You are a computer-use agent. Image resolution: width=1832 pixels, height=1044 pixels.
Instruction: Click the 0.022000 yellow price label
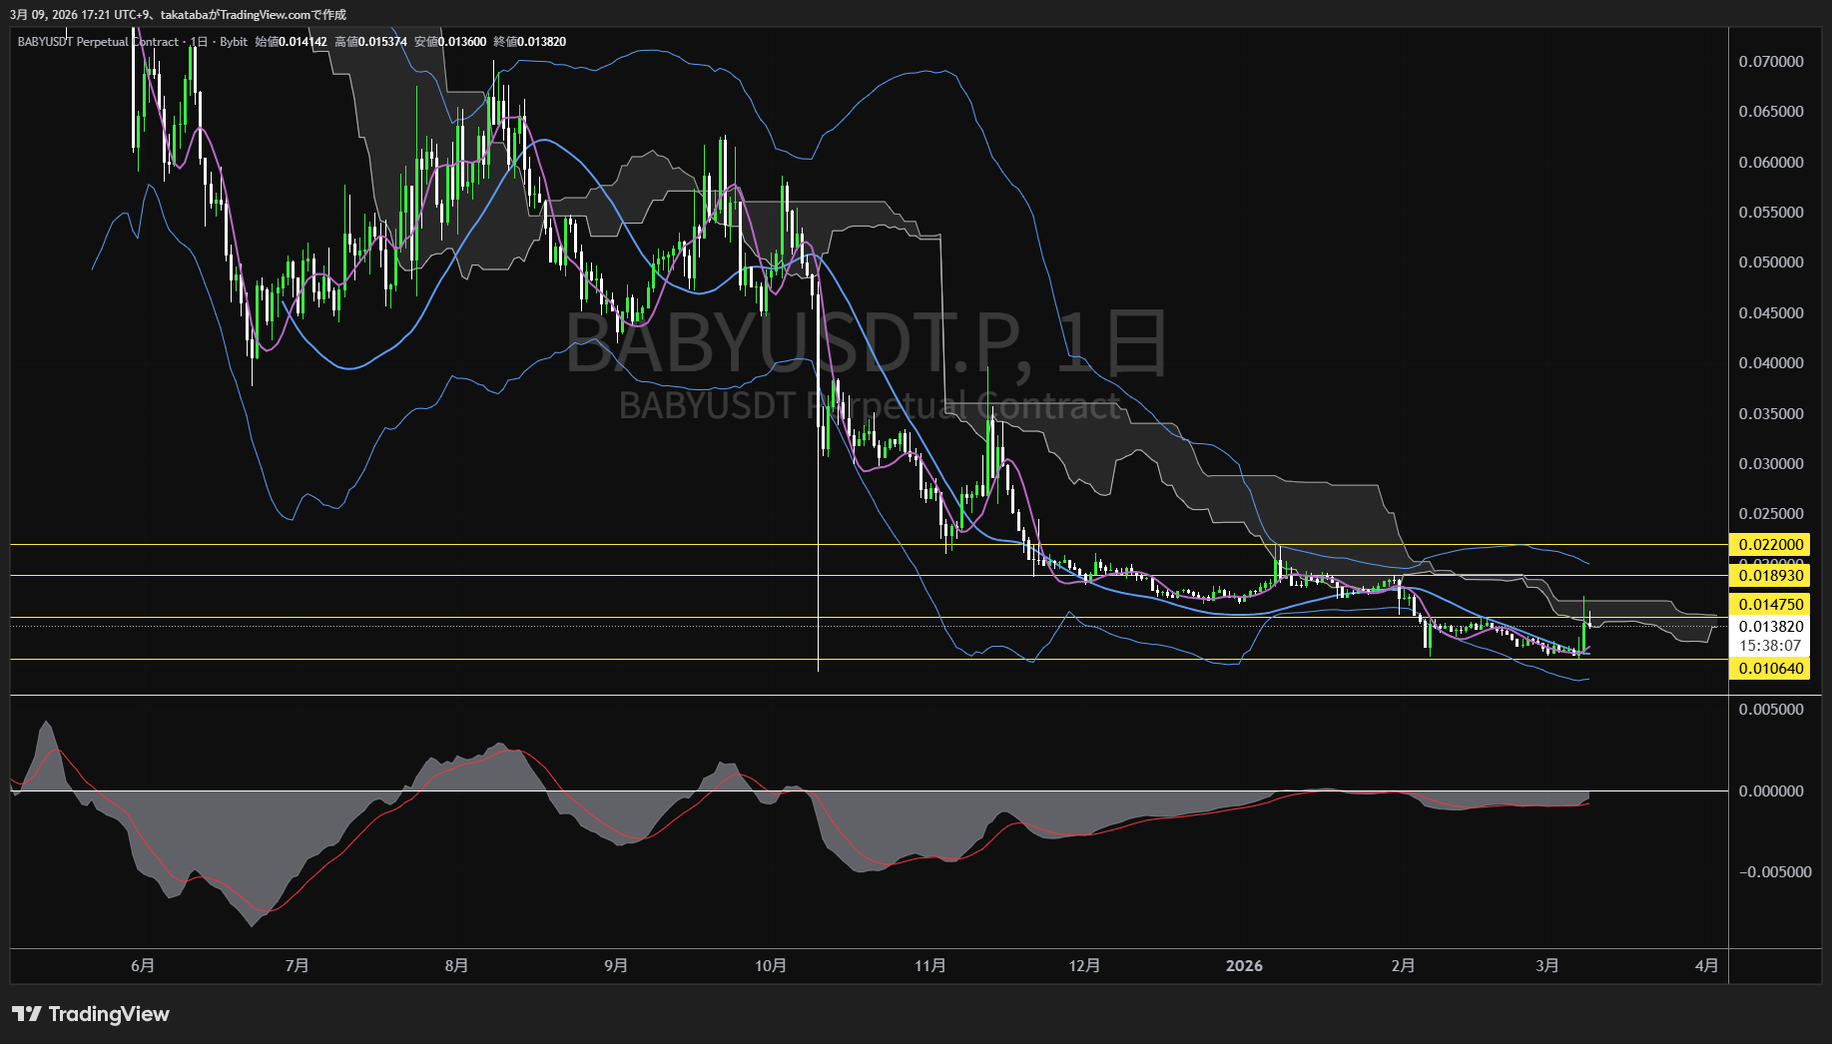(1770, 544)
